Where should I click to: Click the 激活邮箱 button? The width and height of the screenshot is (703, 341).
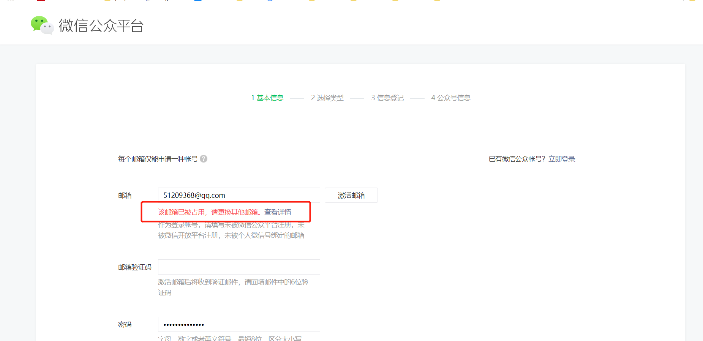coord(351,195)
